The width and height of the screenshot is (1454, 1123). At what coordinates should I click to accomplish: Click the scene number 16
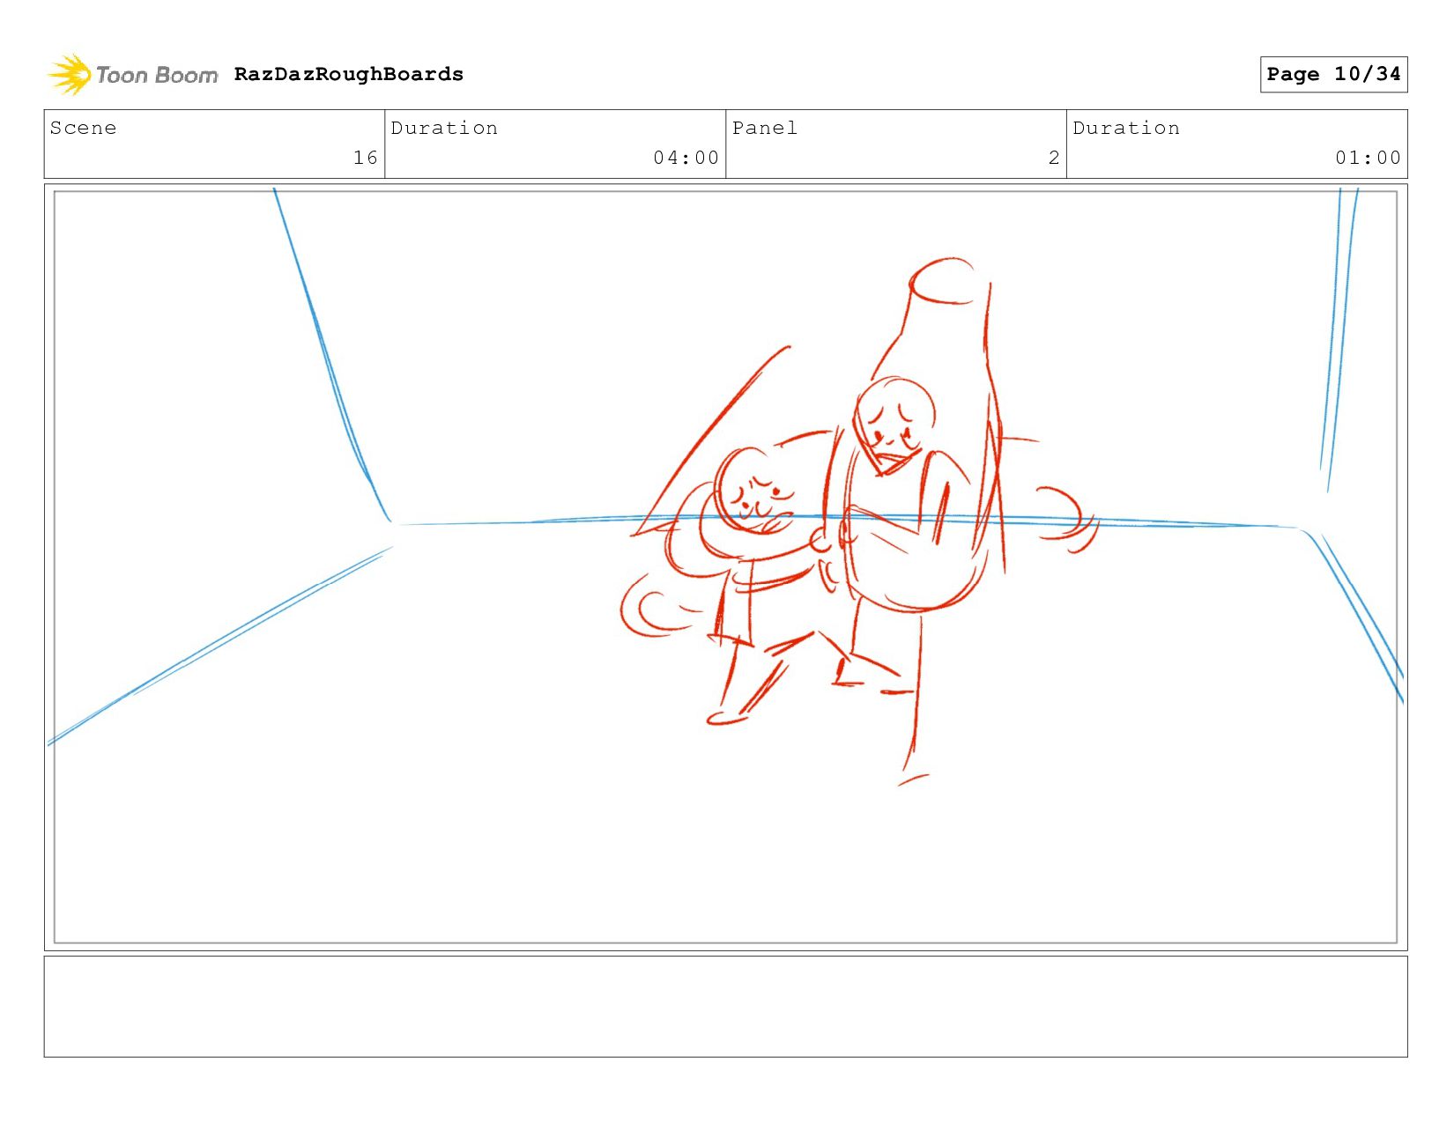pos(366,158)
